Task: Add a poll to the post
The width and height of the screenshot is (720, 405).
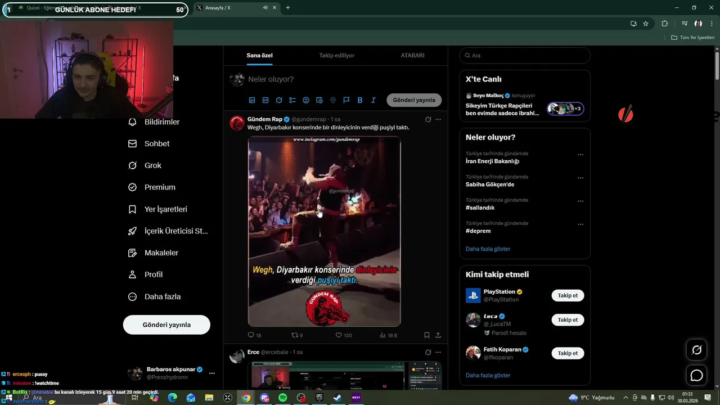Action: click(292, 100)
